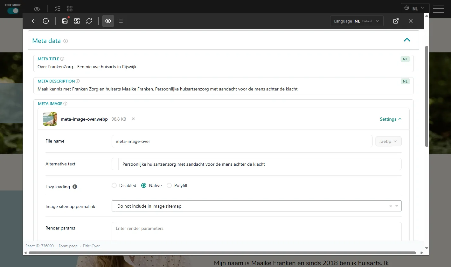Click the vertical scrollbar of the editor panel

click(427, 97)
